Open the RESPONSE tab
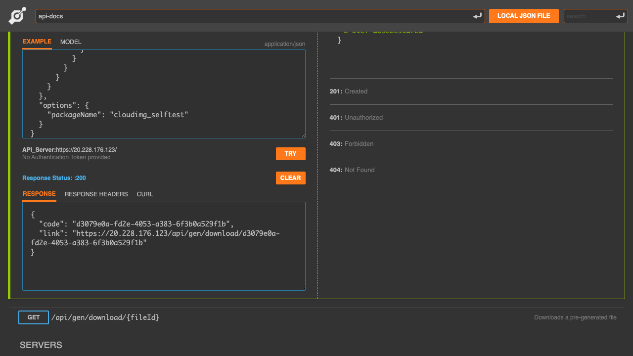The width and height of the screenshot is (633, 356). [x=39, y=194]
